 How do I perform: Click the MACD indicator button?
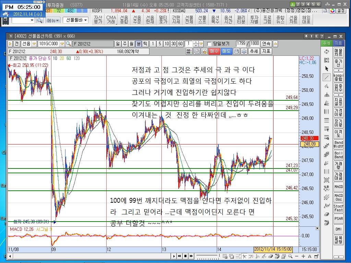pyautogui.click(x=338, y=187)
